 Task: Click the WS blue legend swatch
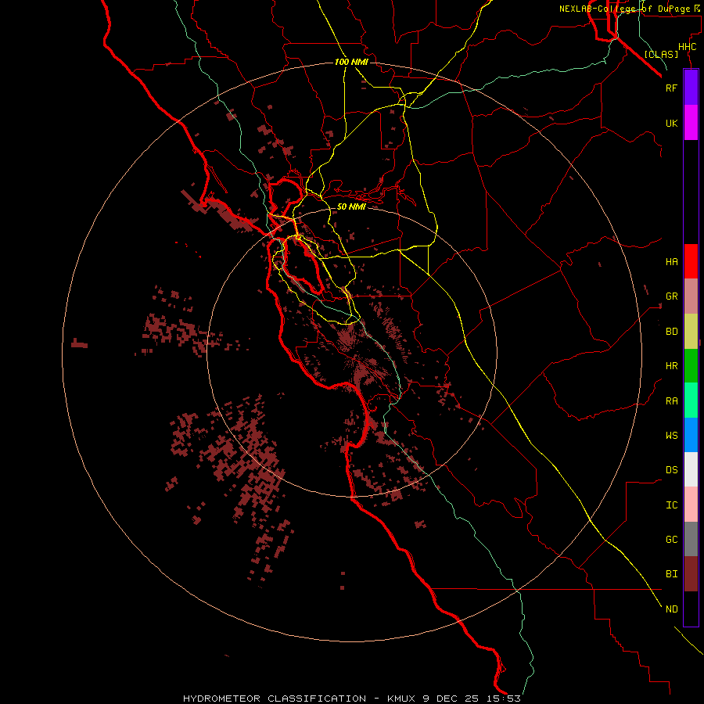pyautogui.click(x=691, y=435)
